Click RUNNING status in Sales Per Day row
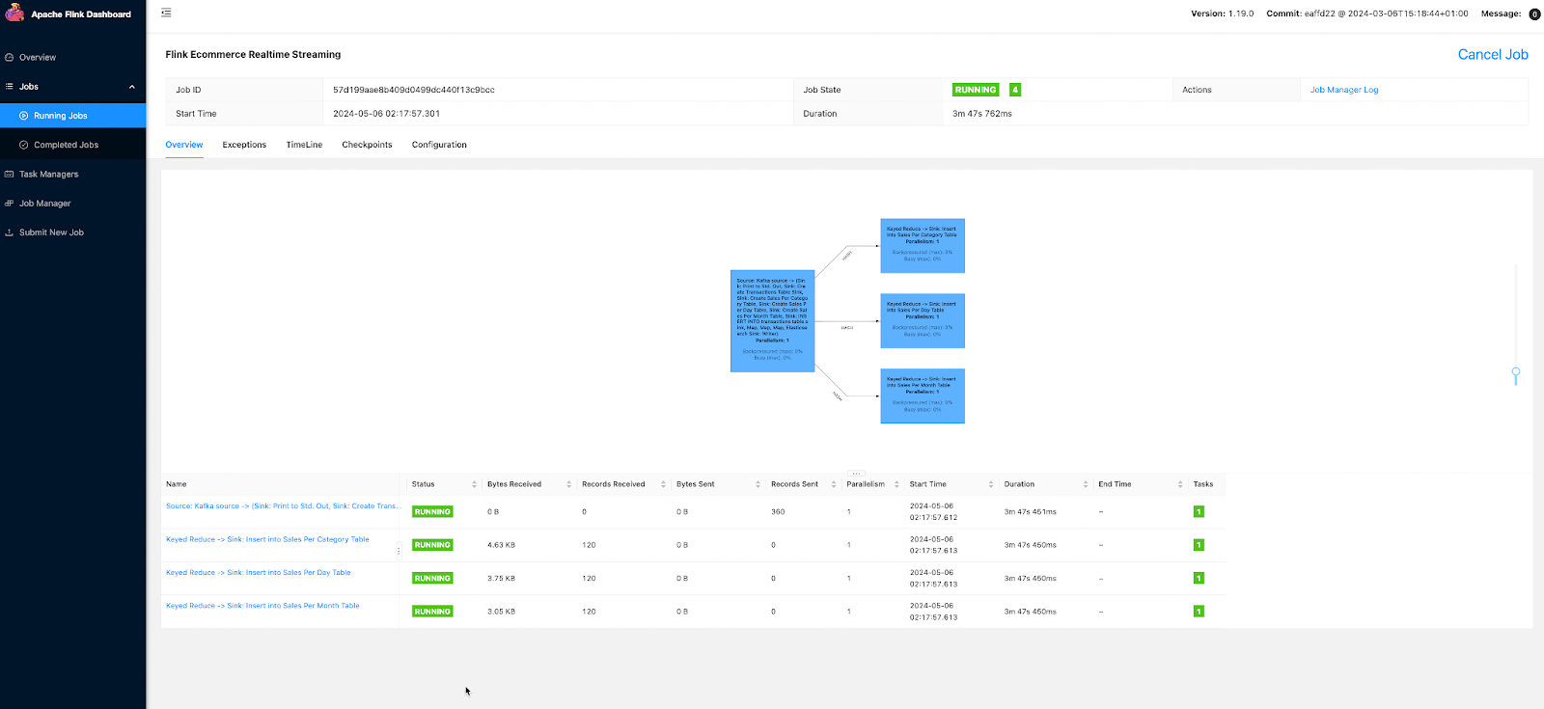This screenshot has width=1544, height=709. pyautogui.click(x=432, y=579)
